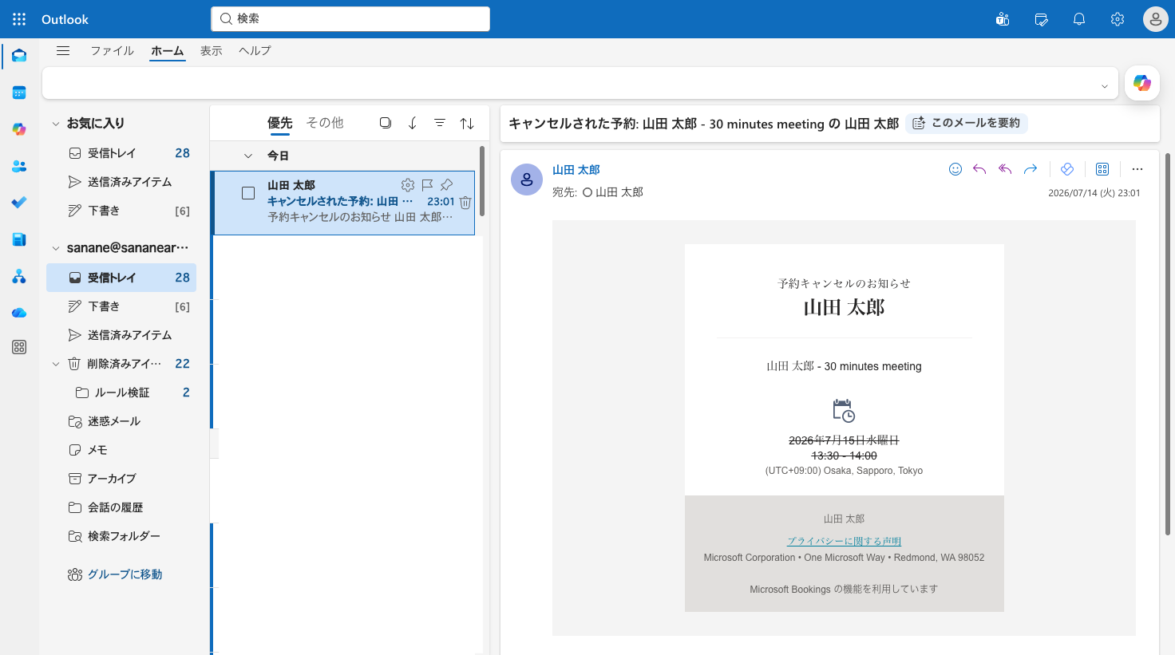Open the account profile avatar
The width and height of the screenshot is (1175, 655).
1156,19
